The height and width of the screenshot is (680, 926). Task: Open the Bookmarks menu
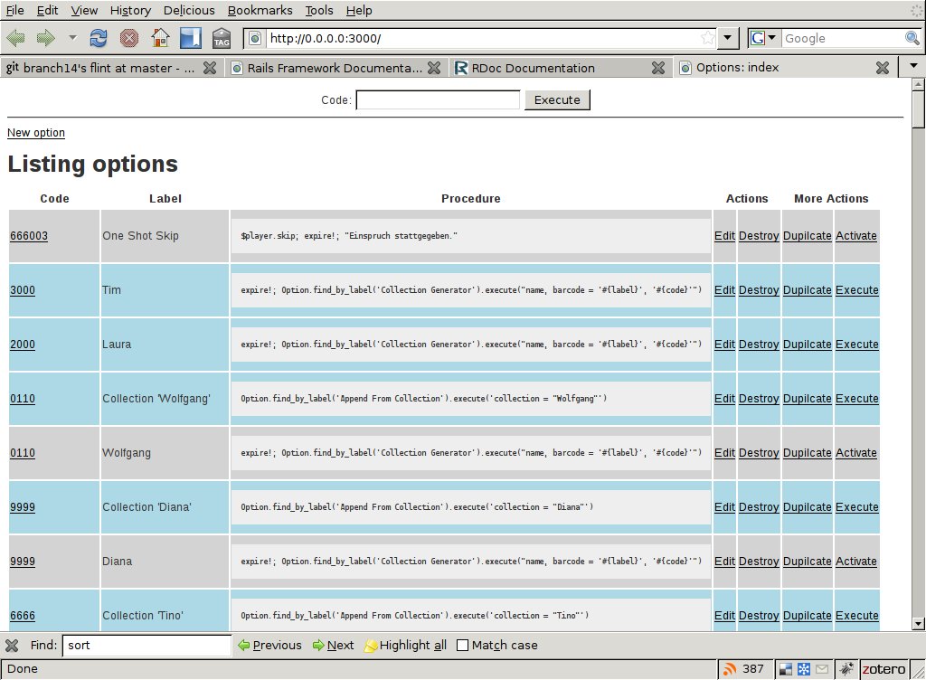coord(260,10)
